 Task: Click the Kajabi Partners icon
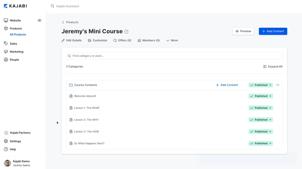point(6,133)
